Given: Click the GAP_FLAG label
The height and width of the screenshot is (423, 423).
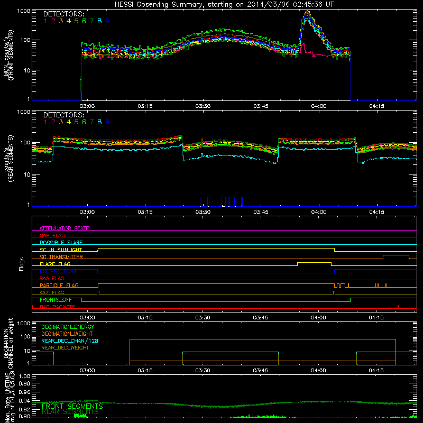Looking at the screenshot, I should (52, 235).
